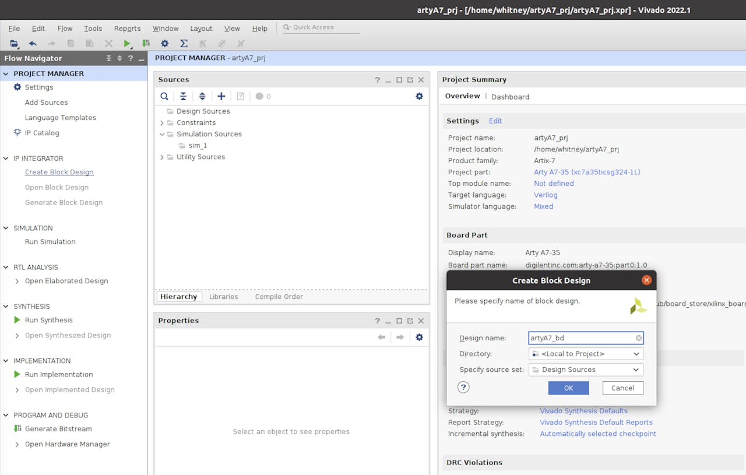This screenshot has height=475, width=746.
Task: Click the Sigma reports toolbar icon
Action: click(x=184, y=44)
